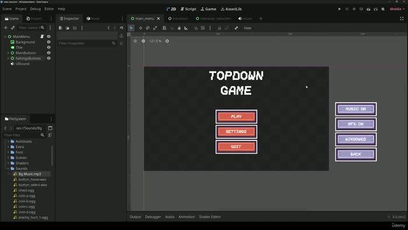Collapse the MainMenu root node
The height and width of the screenshot is (230, 408).
pos(5,36)
